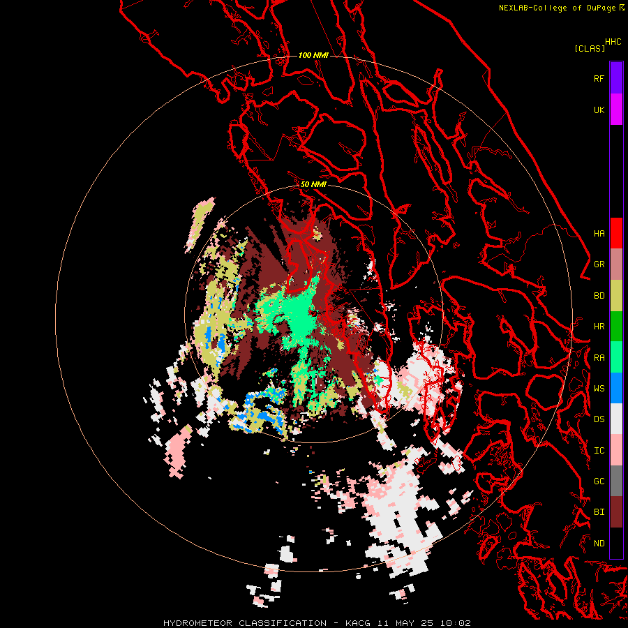Click the BD legend label
The height and width of the screenshot is (628, 628).
click(x=599, y=296)
